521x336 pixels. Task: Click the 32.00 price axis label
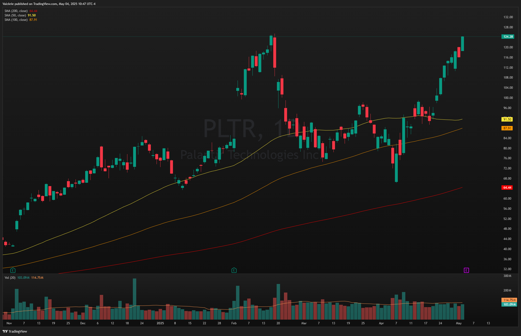[507, 269]
